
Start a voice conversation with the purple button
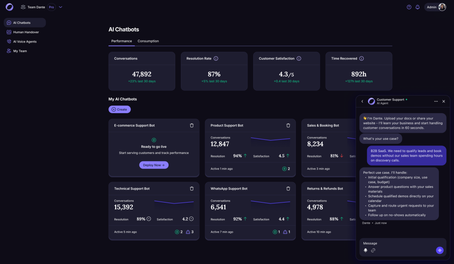pos(439,250)
